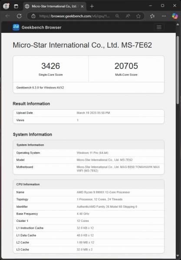Open Copilot sidebar icon
This screenshot has height=260, width=181.
175,16
